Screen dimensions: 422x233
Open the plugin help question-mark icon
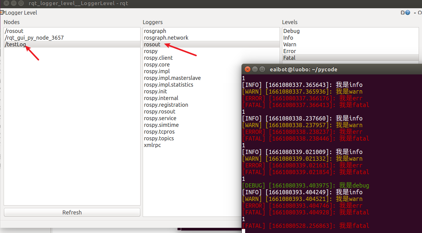click(408, 13)
